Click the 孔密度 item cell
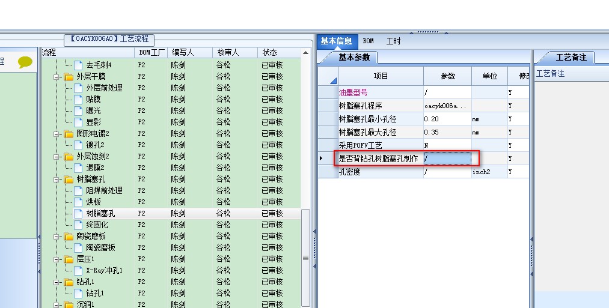 pyautogui.click(x=381, y=172)
